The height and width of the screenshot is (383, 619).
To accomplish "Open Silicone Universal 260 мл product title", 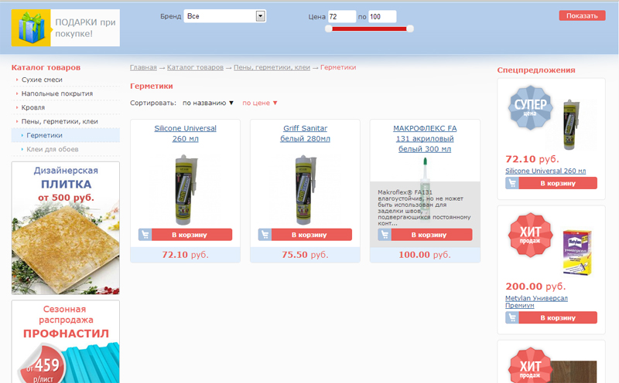I will tap(185, 134).
